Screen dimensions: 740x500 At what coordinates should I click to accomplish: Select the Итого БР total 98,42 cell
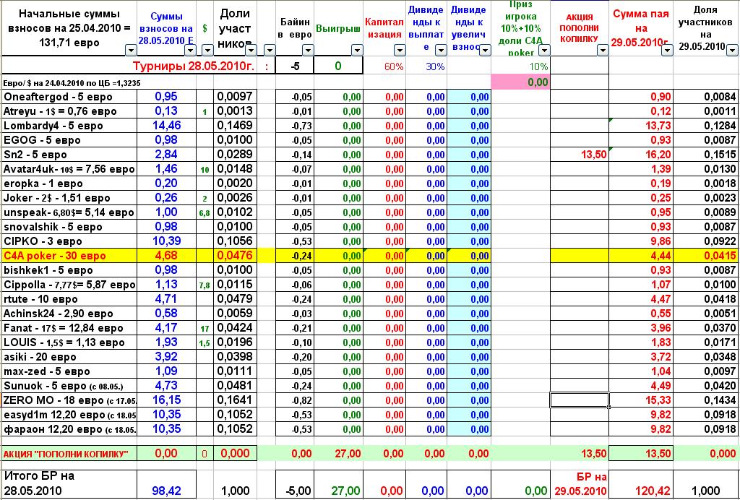click(168, 491)
